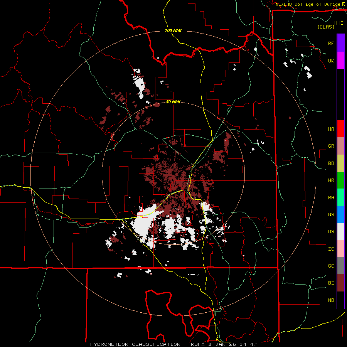Click the BI legend label
Image resolution: width=347 pixels, height=347 pixels.
331,283
